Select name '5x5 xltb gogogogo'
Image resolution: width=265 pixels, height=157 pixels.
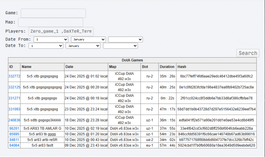coord(42,98)
